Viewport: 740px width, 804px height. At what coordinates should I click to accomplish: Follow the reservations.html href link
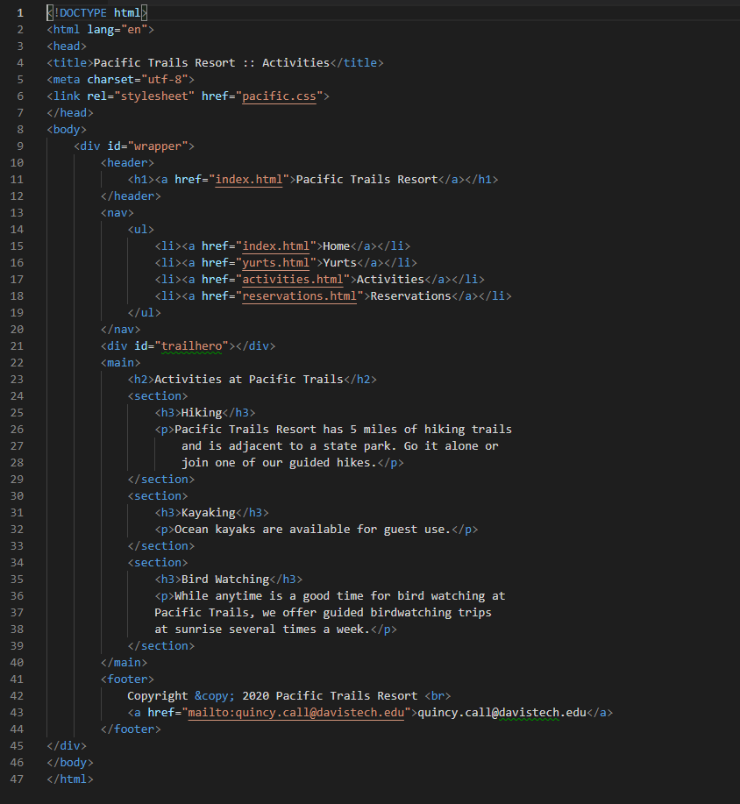coord(300,296)
